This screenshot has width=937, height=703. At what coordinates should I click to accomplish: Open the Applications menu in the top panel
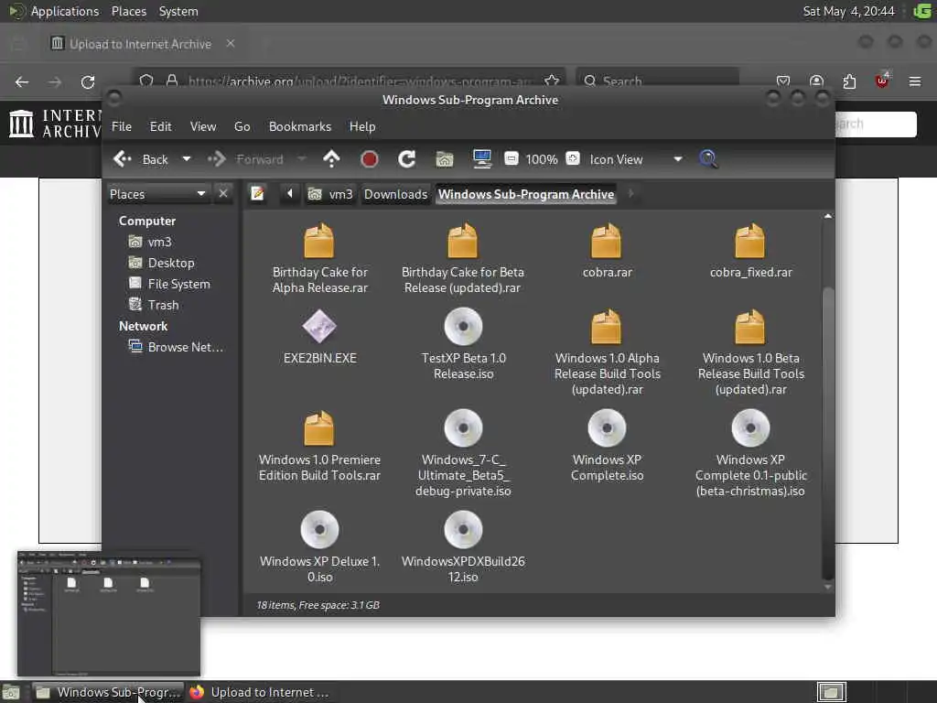coord(65,11)
